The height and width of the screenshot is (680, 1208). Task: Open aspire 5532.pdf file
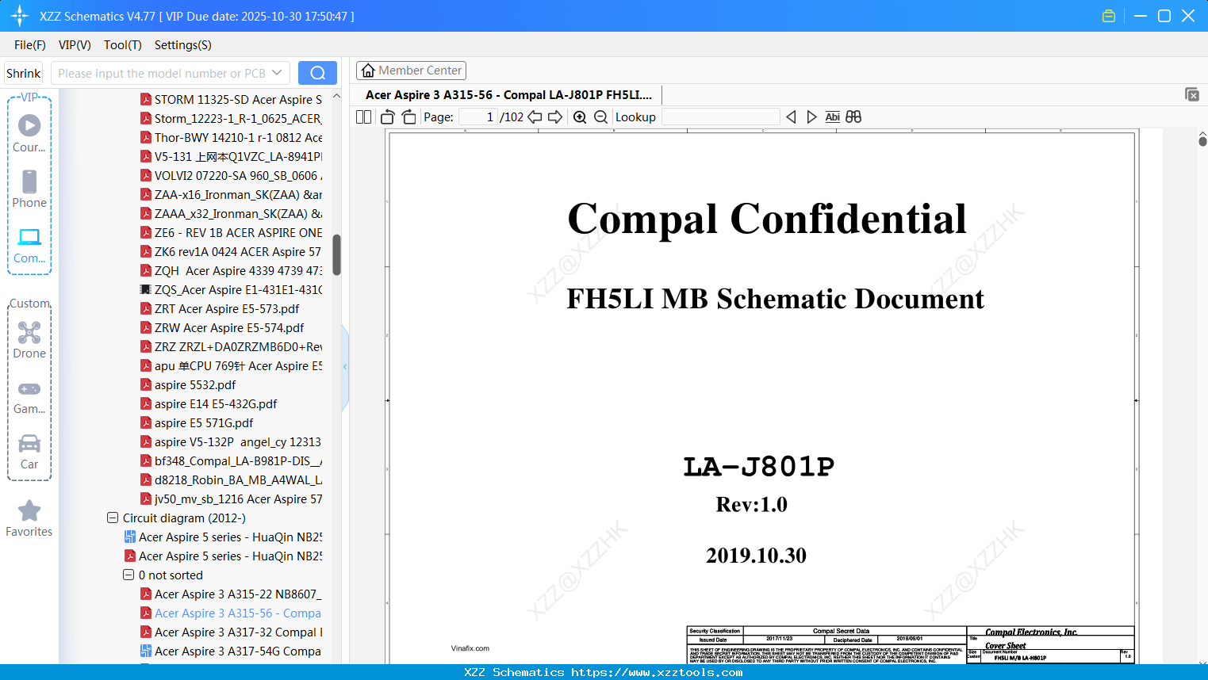tap(195, 385)
